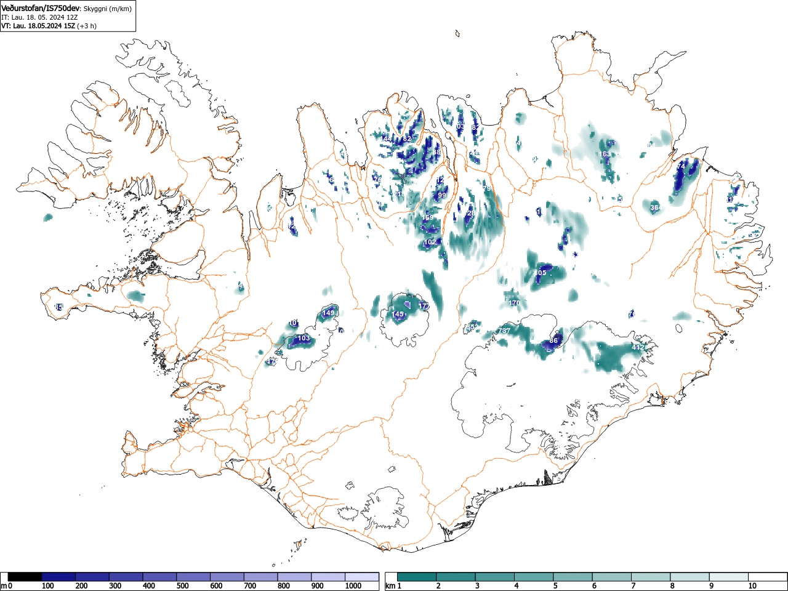Click the '145' visibility value on map
The width and height of the screenshot is (788, 591).
(x=398, y=314)
